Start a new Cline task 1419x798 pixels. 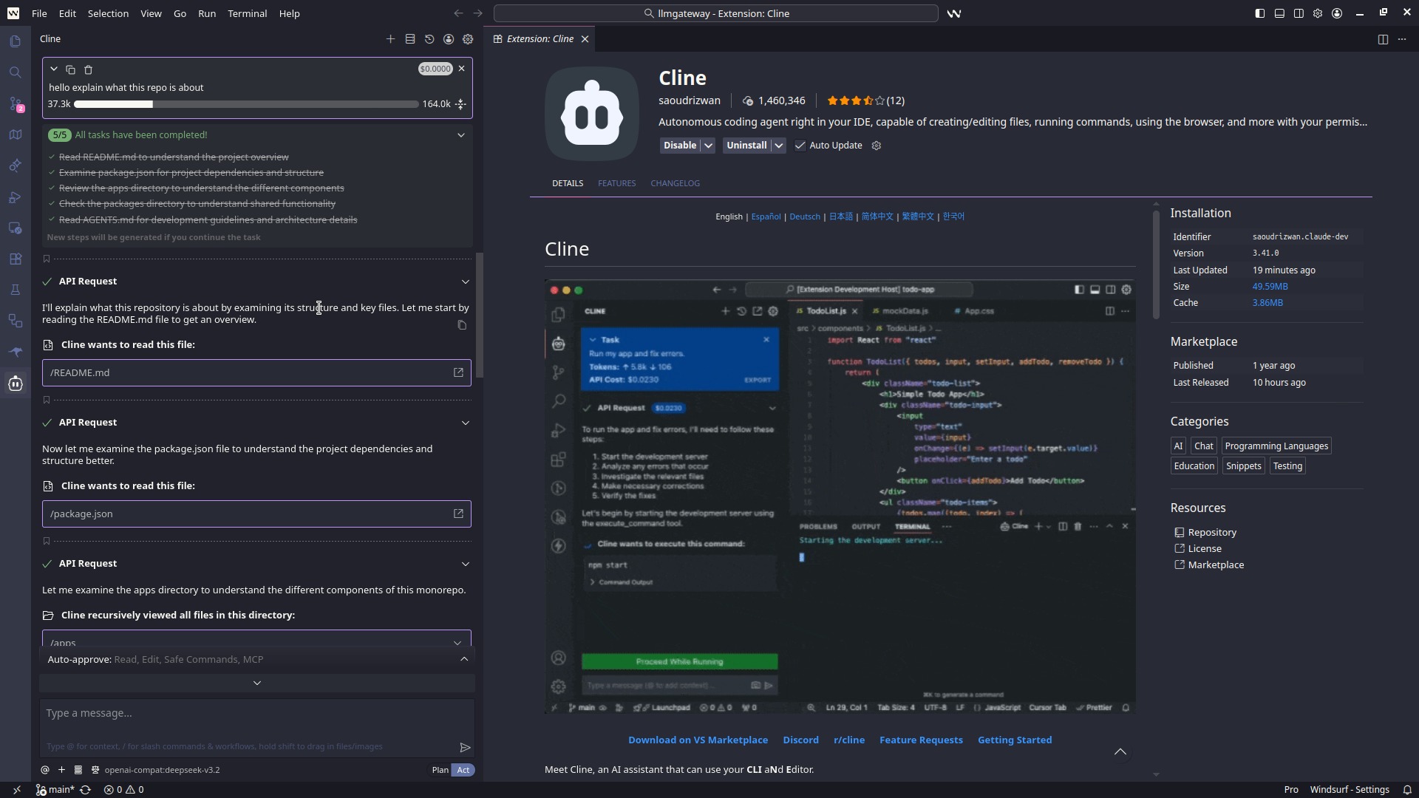390,39
